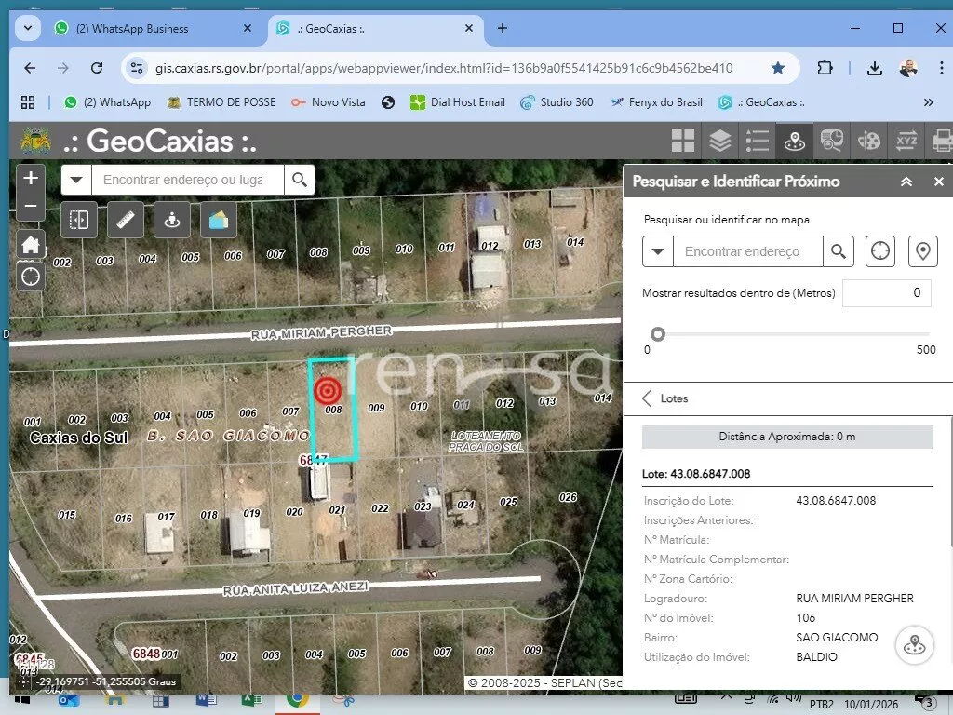
Task: Go to the default map extent (Home)
Action: click(31, 245)
